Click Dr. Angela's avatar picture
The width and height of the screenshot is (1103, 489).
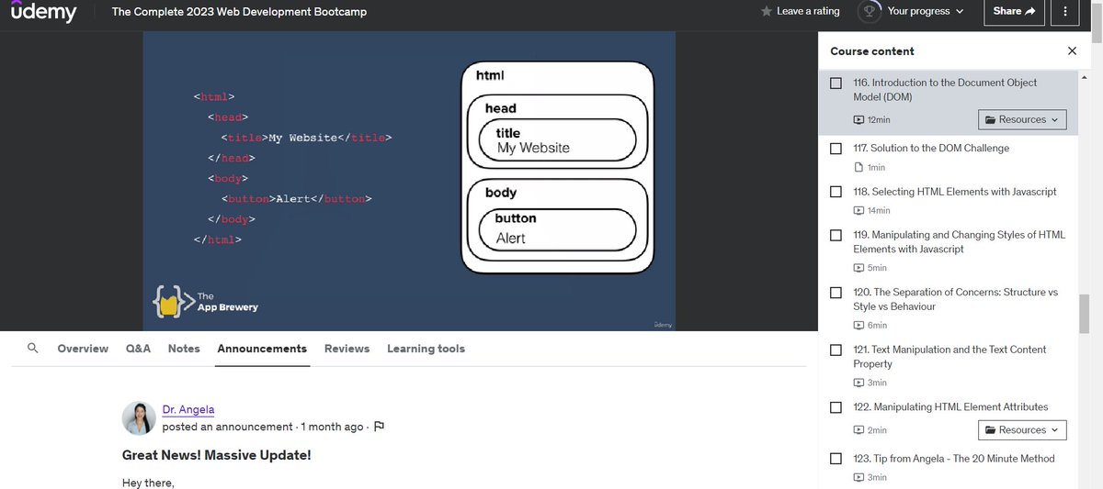[139, 418]
